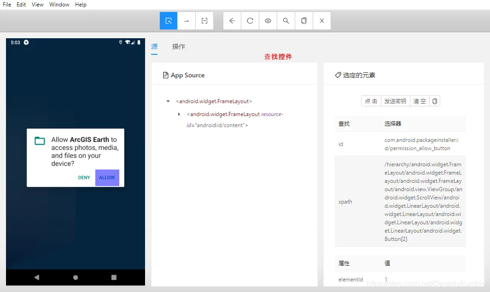This screenshot has width=490, height=292.
Task: Switch to the 操作 tab
Action: (178, 47)
